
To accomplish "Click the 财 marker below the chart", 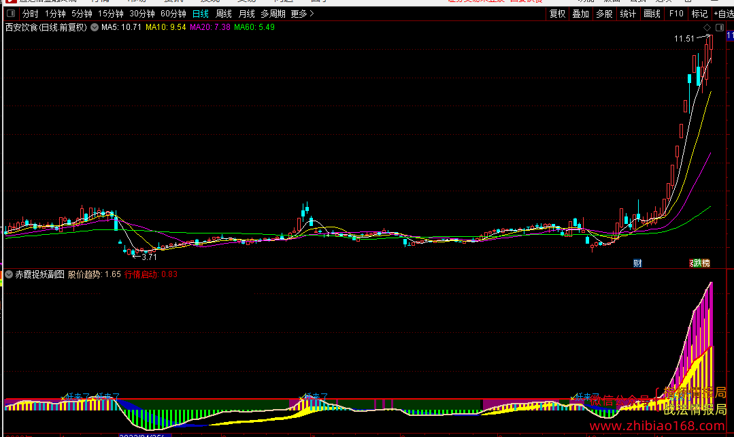I will (x=637, y=263).
